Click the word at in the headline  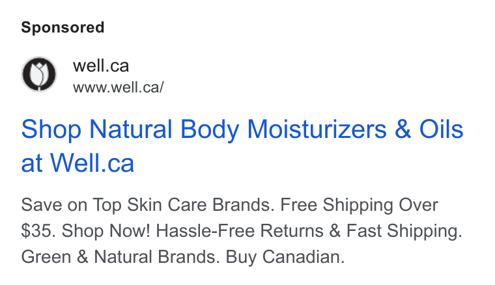[31, 164]
